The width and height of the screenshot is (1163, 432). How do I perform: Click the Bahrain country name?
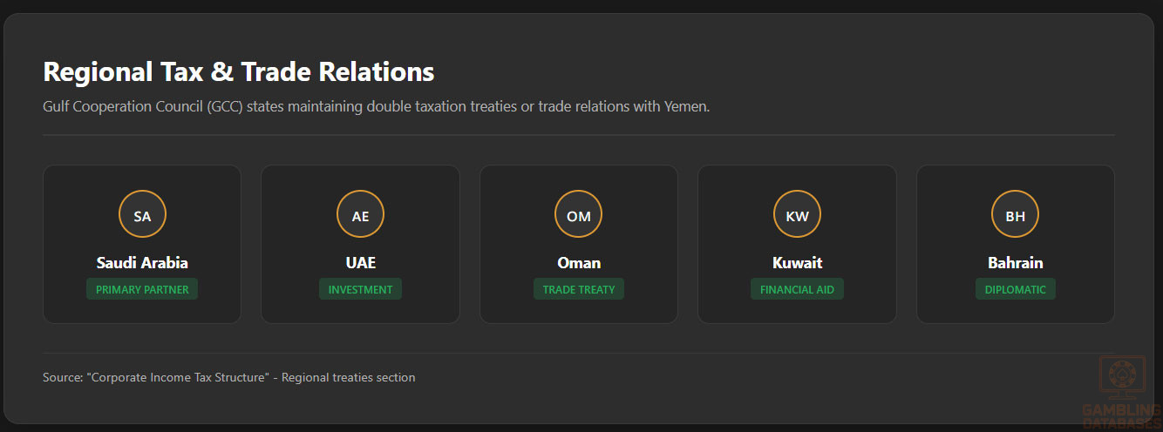click(x=1015, y=262)
